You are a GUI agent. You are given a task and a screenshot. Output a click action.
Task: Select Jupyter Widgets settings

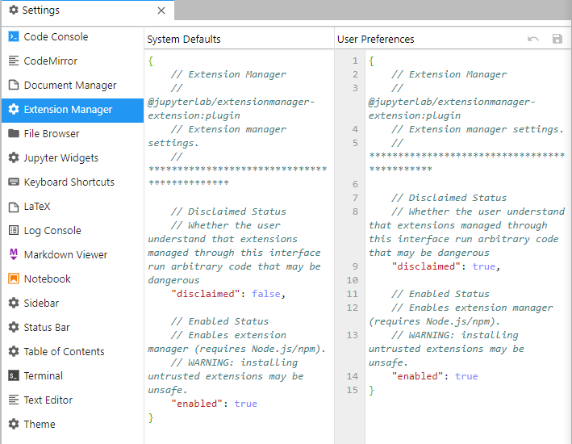click(x=73, y=157)
